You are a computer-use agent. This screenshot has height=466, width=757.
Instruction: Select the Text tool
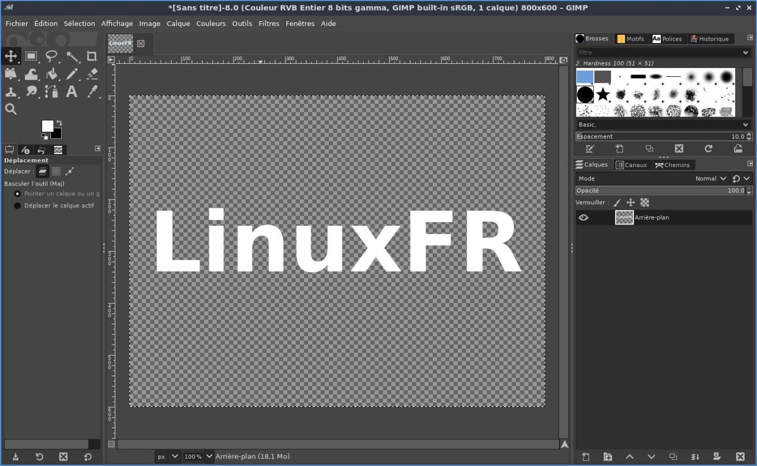pos(72,92)
